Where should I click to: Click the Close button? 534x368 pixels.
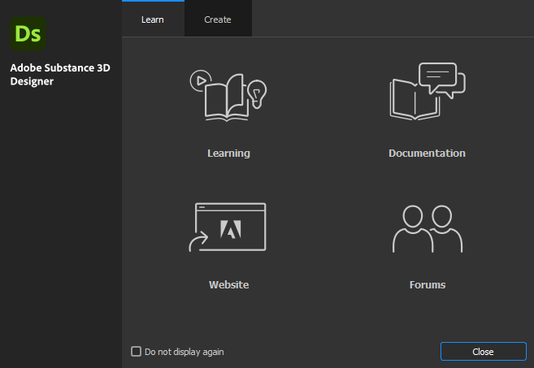[483, 351]
